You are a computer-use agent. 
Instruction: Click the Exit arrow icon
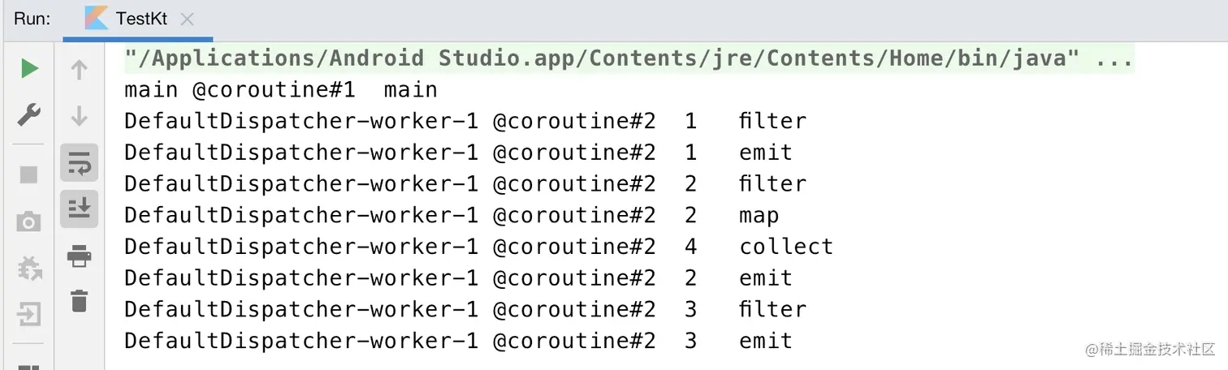coord(29,313)
